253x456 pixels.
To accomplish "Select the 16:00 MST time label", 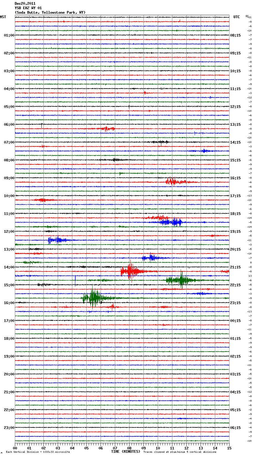I will 9,303.
